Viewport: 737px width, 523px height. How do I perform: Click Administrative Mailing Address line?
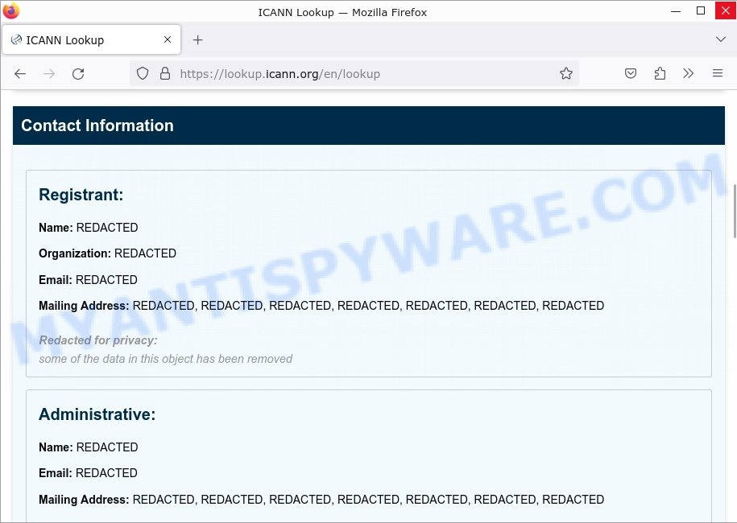[321, 500]
